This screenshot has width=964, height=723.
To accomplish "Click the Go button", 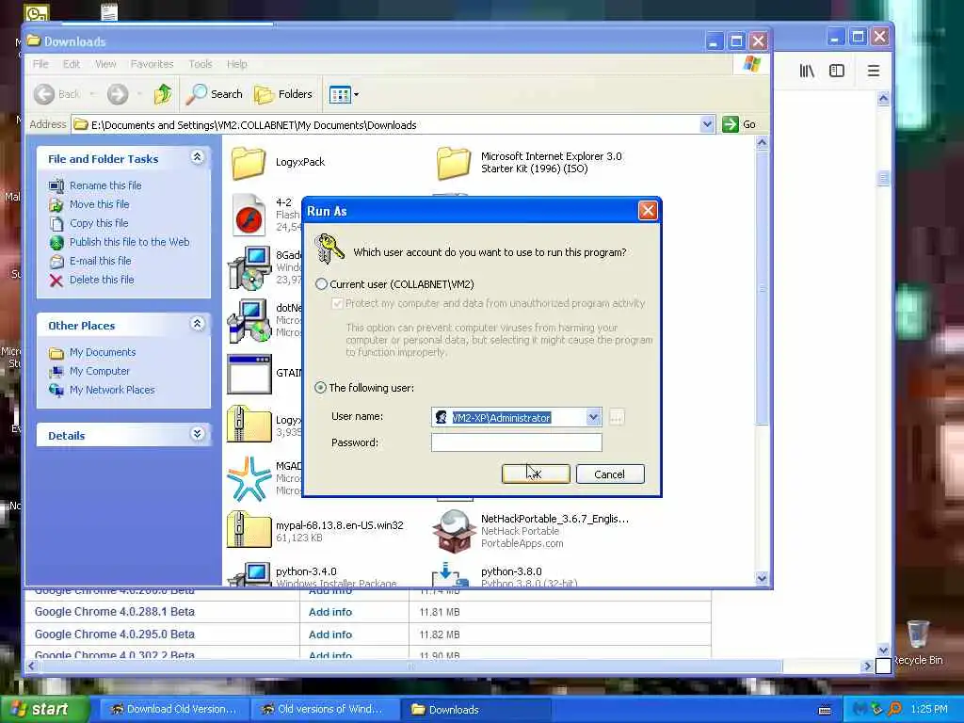I will [x=739, y=124].
